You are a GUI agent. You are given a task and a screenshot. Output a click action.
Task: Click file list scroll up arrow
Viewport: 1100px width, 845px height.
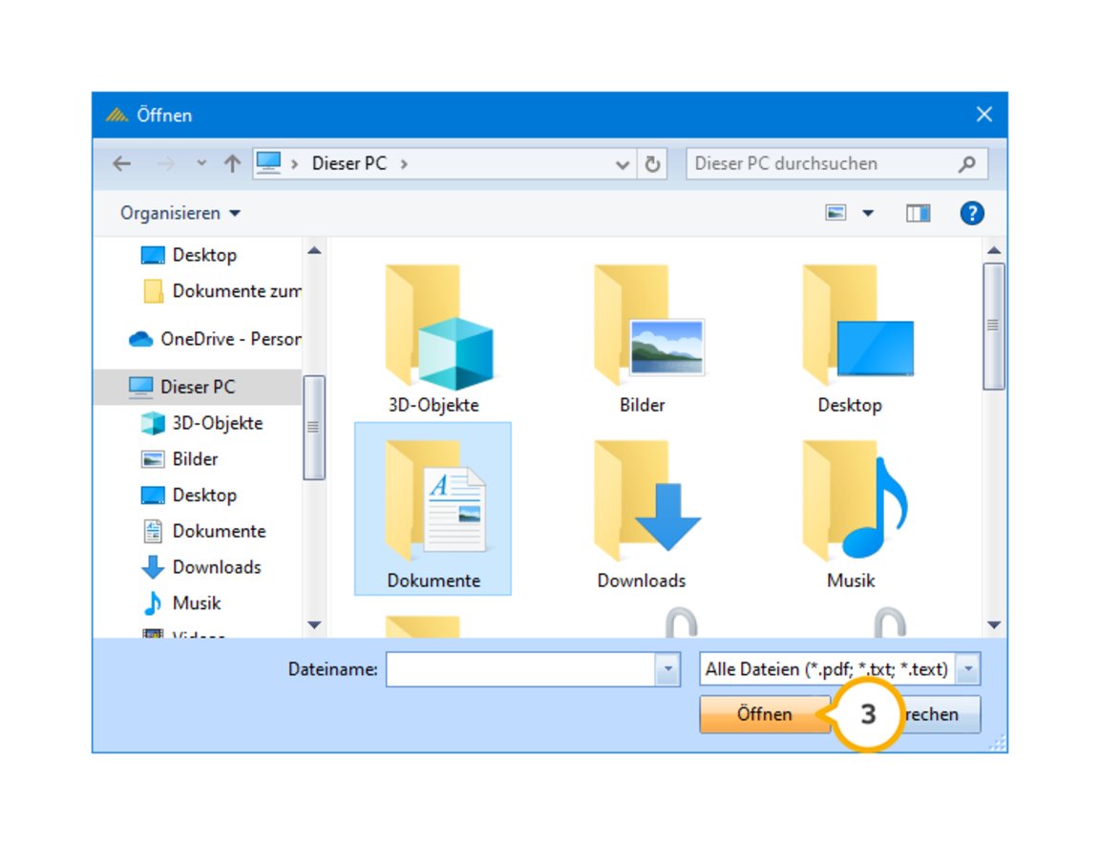point(993,250)
